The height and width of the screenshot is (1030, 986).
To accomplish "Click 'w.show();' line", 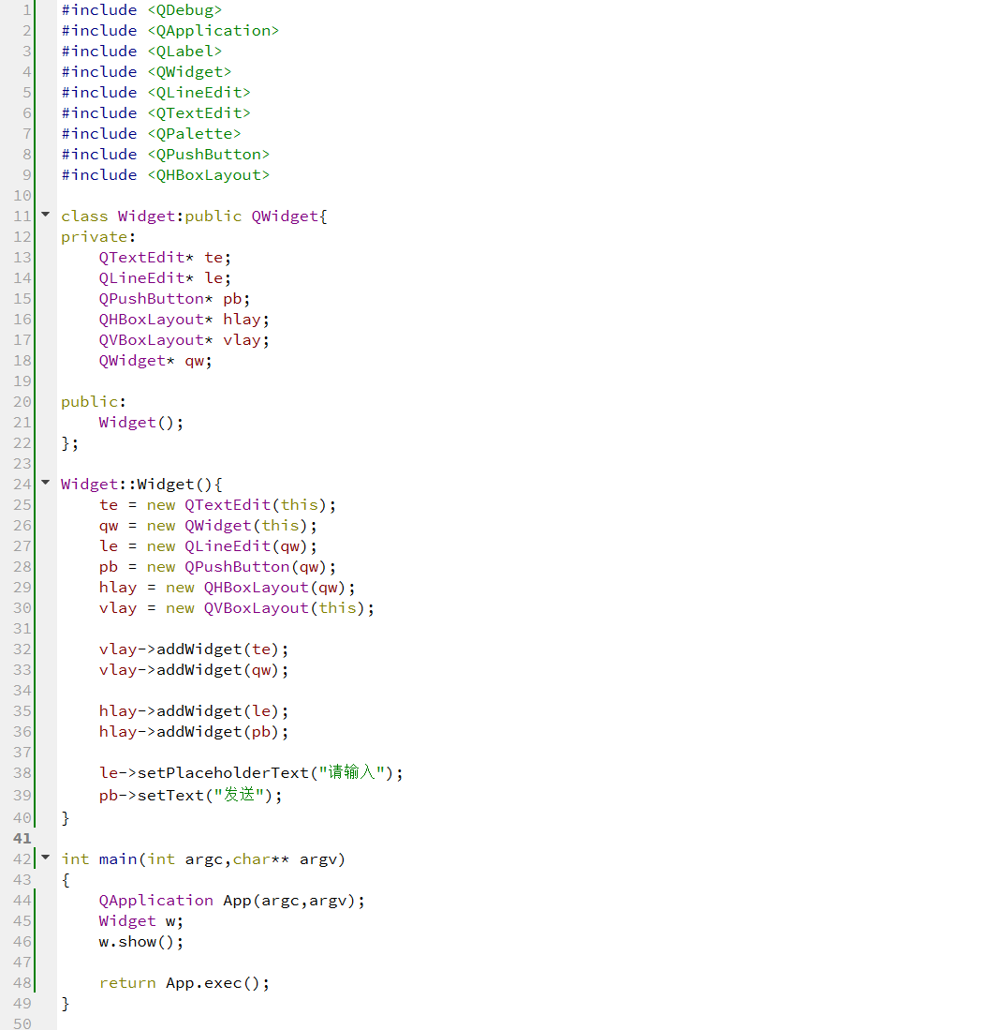I will (141, 942).
